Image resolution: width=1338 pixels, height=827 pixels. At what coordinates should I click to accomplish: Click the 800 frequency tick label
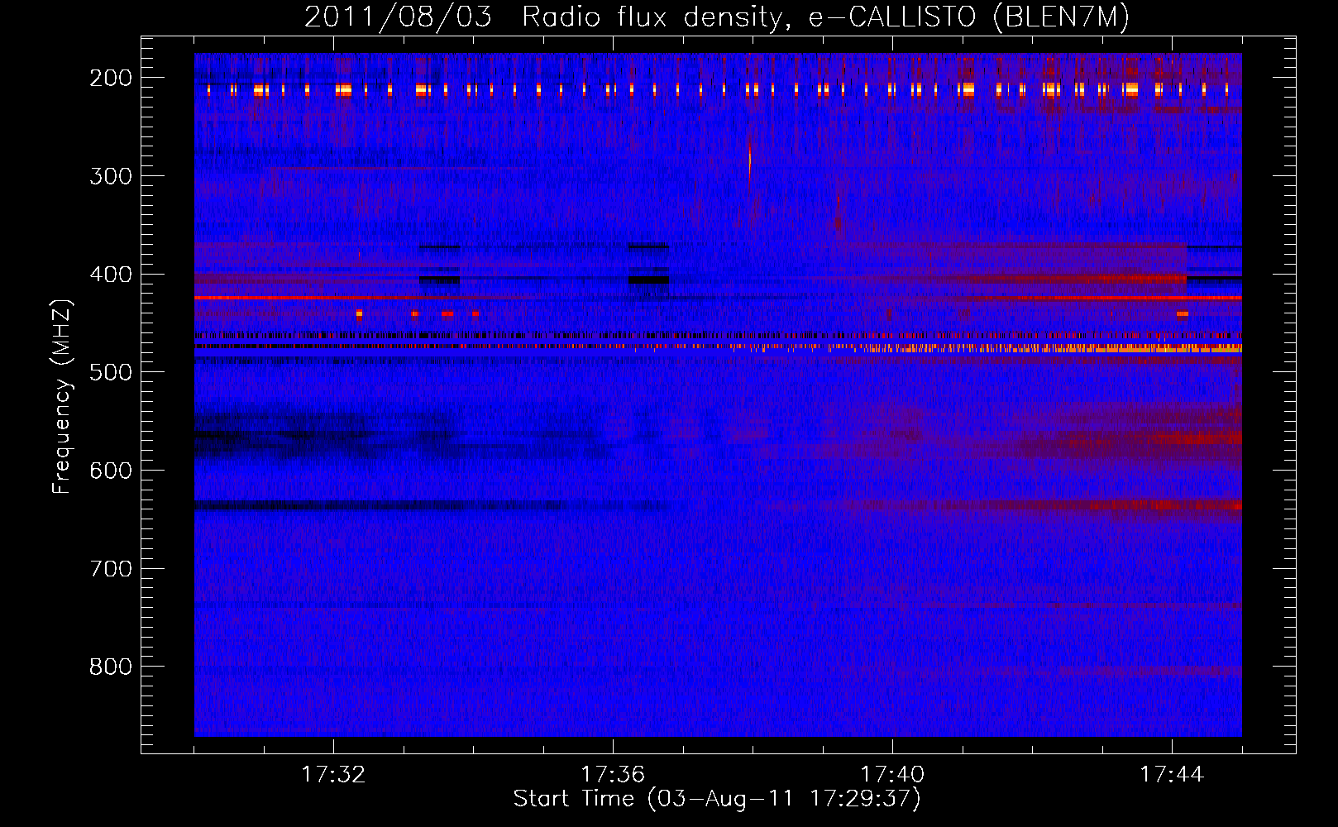point(111,667)
